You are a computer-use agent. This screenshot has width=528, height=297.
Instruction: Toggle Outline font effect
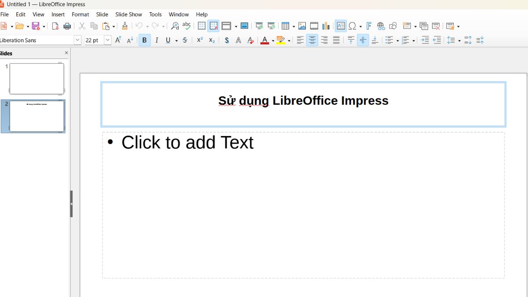click(238, 40)
